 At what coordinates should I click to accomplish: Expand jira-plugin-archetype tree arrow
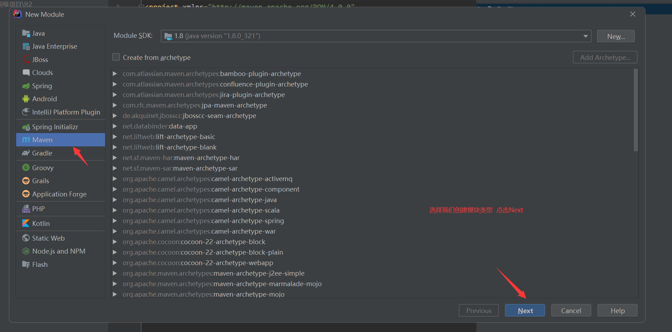pos(115,95)
